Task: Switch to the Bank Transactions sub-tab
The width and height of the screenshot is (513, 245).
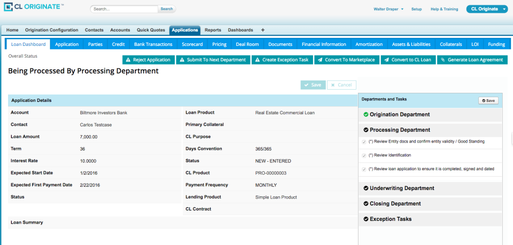Action: click(153, 44)
